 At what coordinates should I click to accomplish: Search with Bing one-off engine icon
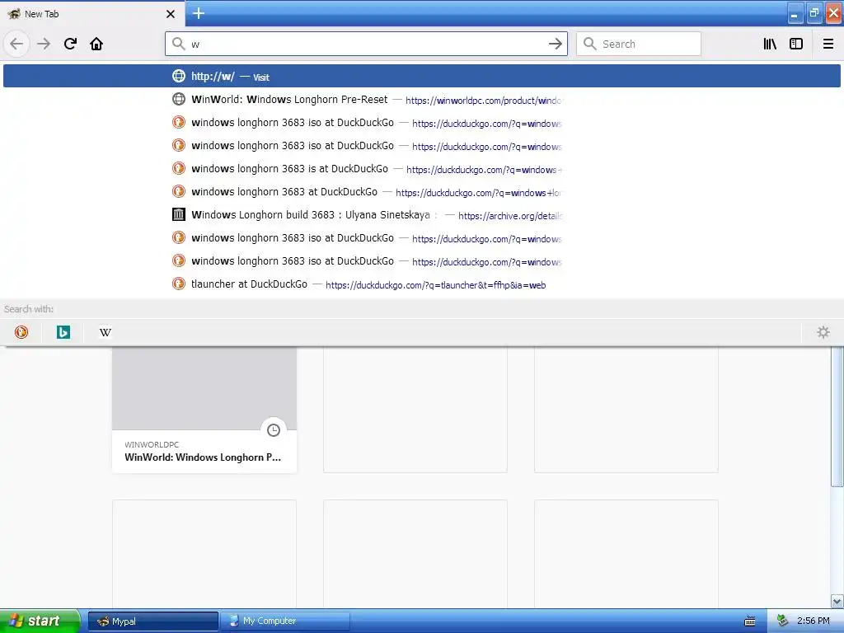coord(63,332)
